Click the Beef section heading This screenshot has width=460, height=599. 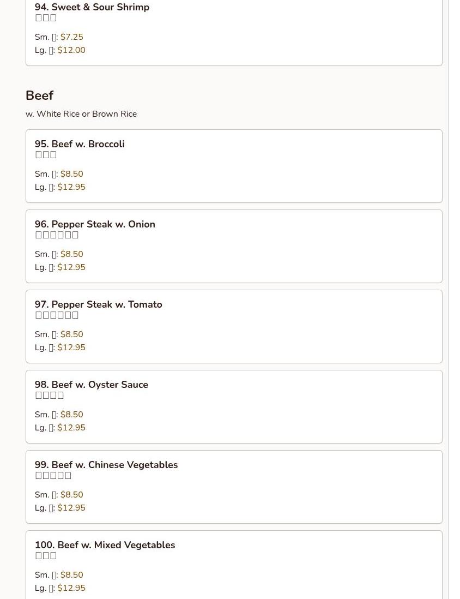39,95
